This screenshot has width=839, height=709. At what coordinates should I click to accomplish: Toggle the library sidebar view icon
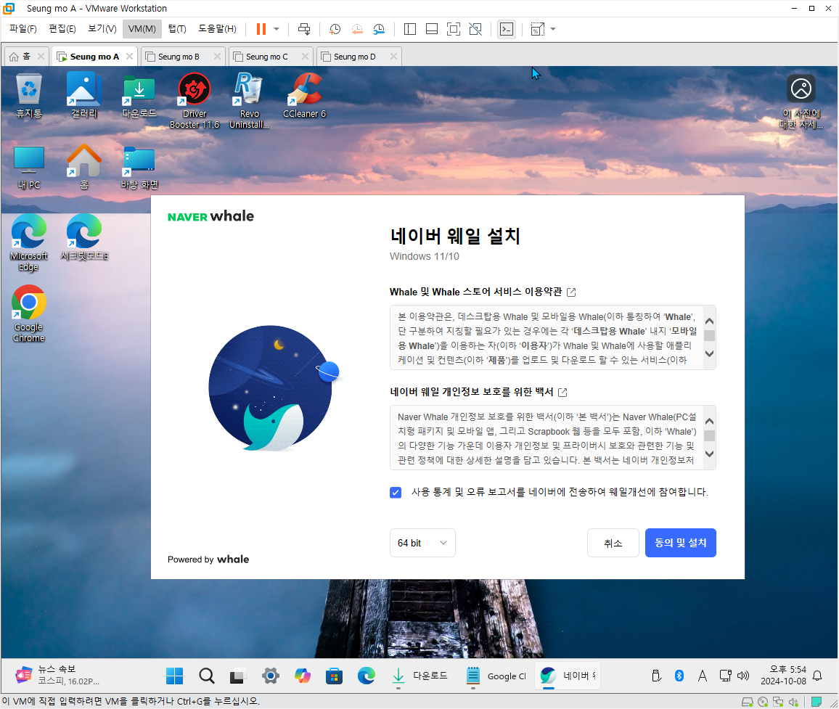[410, 29]
